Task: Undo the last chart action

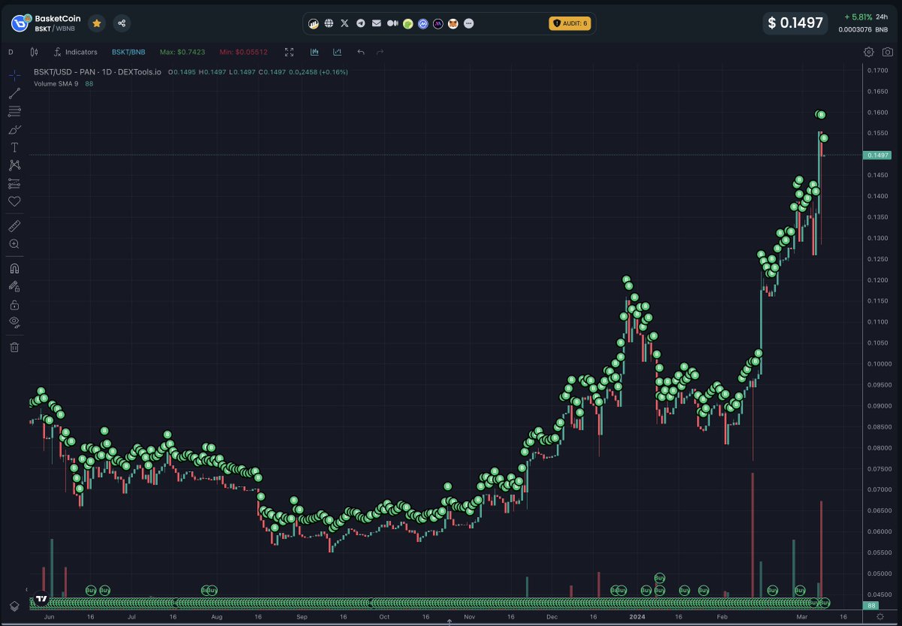Action: coord(361,52)
